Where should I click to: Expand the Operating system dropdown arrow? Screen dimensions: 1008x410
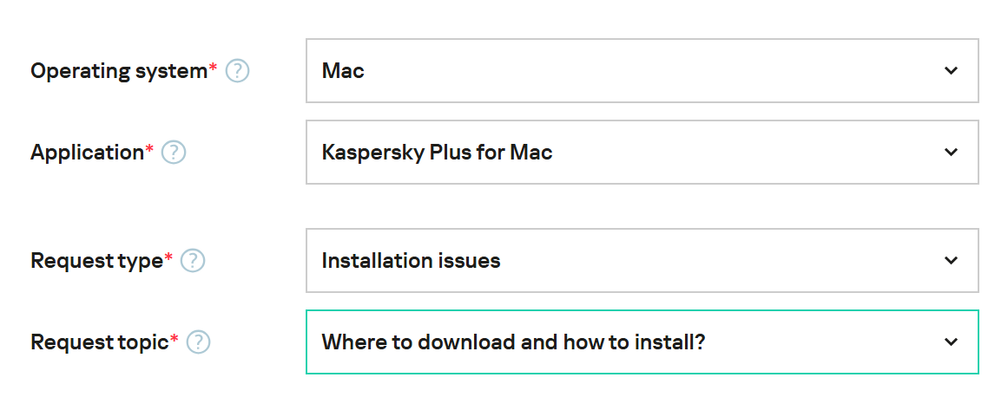coord(951,70)
